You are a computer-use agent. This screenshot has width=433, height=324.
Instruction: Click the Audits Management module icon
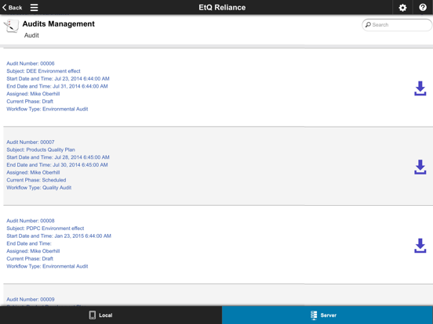coord(11,26)
